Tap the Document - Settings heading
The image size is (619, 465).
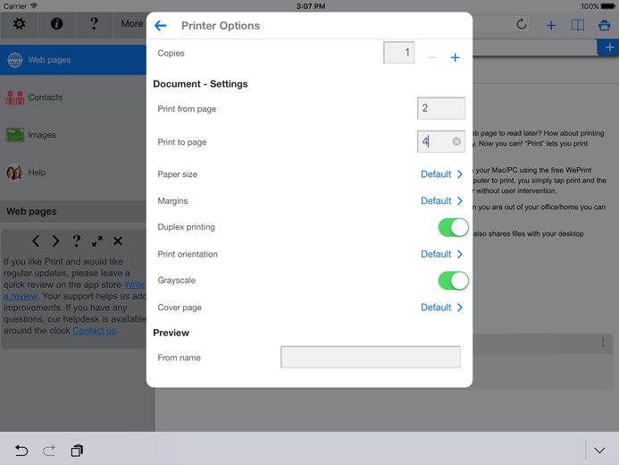pyautogui.click(x=200, y=84)
